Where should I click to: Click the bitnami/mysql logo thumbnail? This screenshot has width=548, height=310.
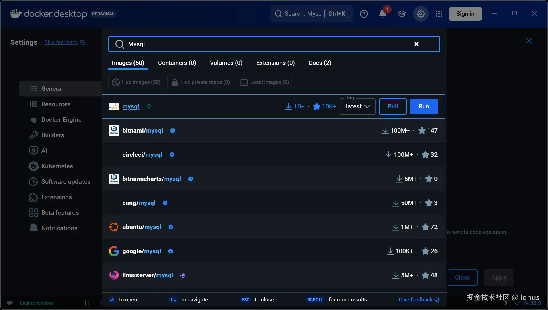114,131
